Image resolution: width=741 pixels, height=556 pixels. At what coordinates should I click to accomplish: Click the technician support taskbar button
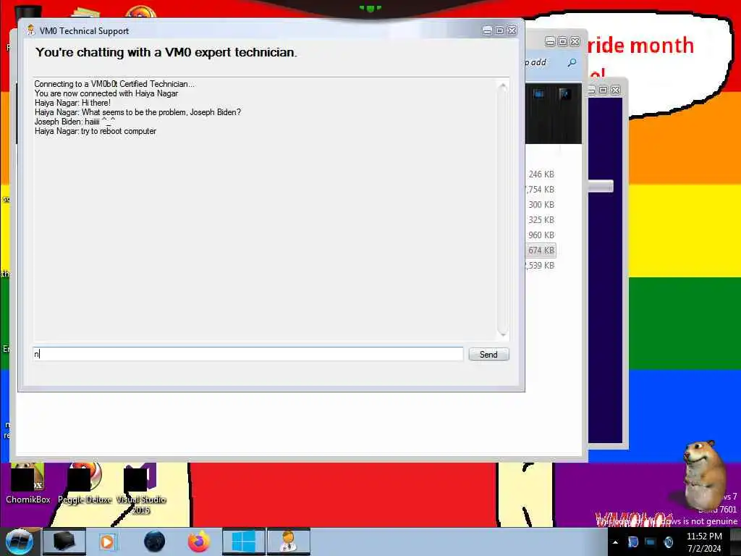[289, 542]
